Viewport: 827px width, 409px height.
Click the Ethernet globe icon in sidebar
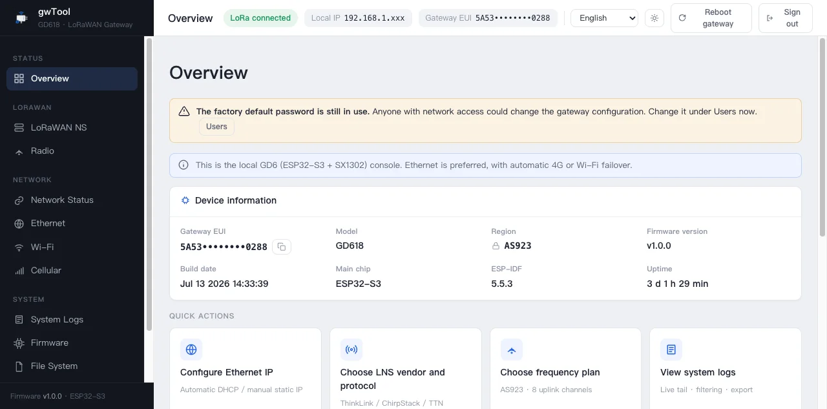pos(19,224)
